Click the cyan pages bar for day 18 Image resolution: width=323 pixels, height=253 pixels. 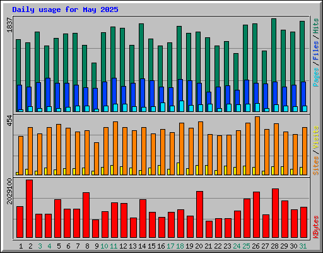(182, 106)
